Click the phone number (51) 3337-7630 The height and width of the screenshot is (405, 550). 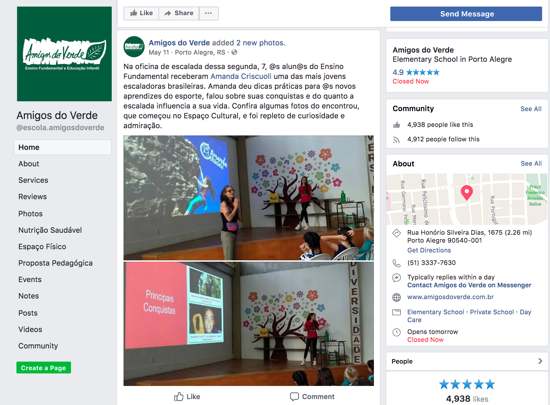click(431, 263)
